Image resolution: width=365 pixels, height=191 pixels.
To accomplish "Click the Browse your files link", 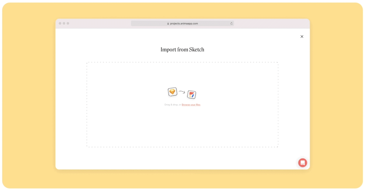I will point(191,105).
